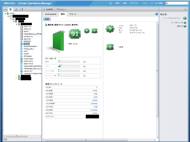The height and width of the screenshot is (142, 190).
Task: Collapse the left navigation pane
Action: coord(6,9)
